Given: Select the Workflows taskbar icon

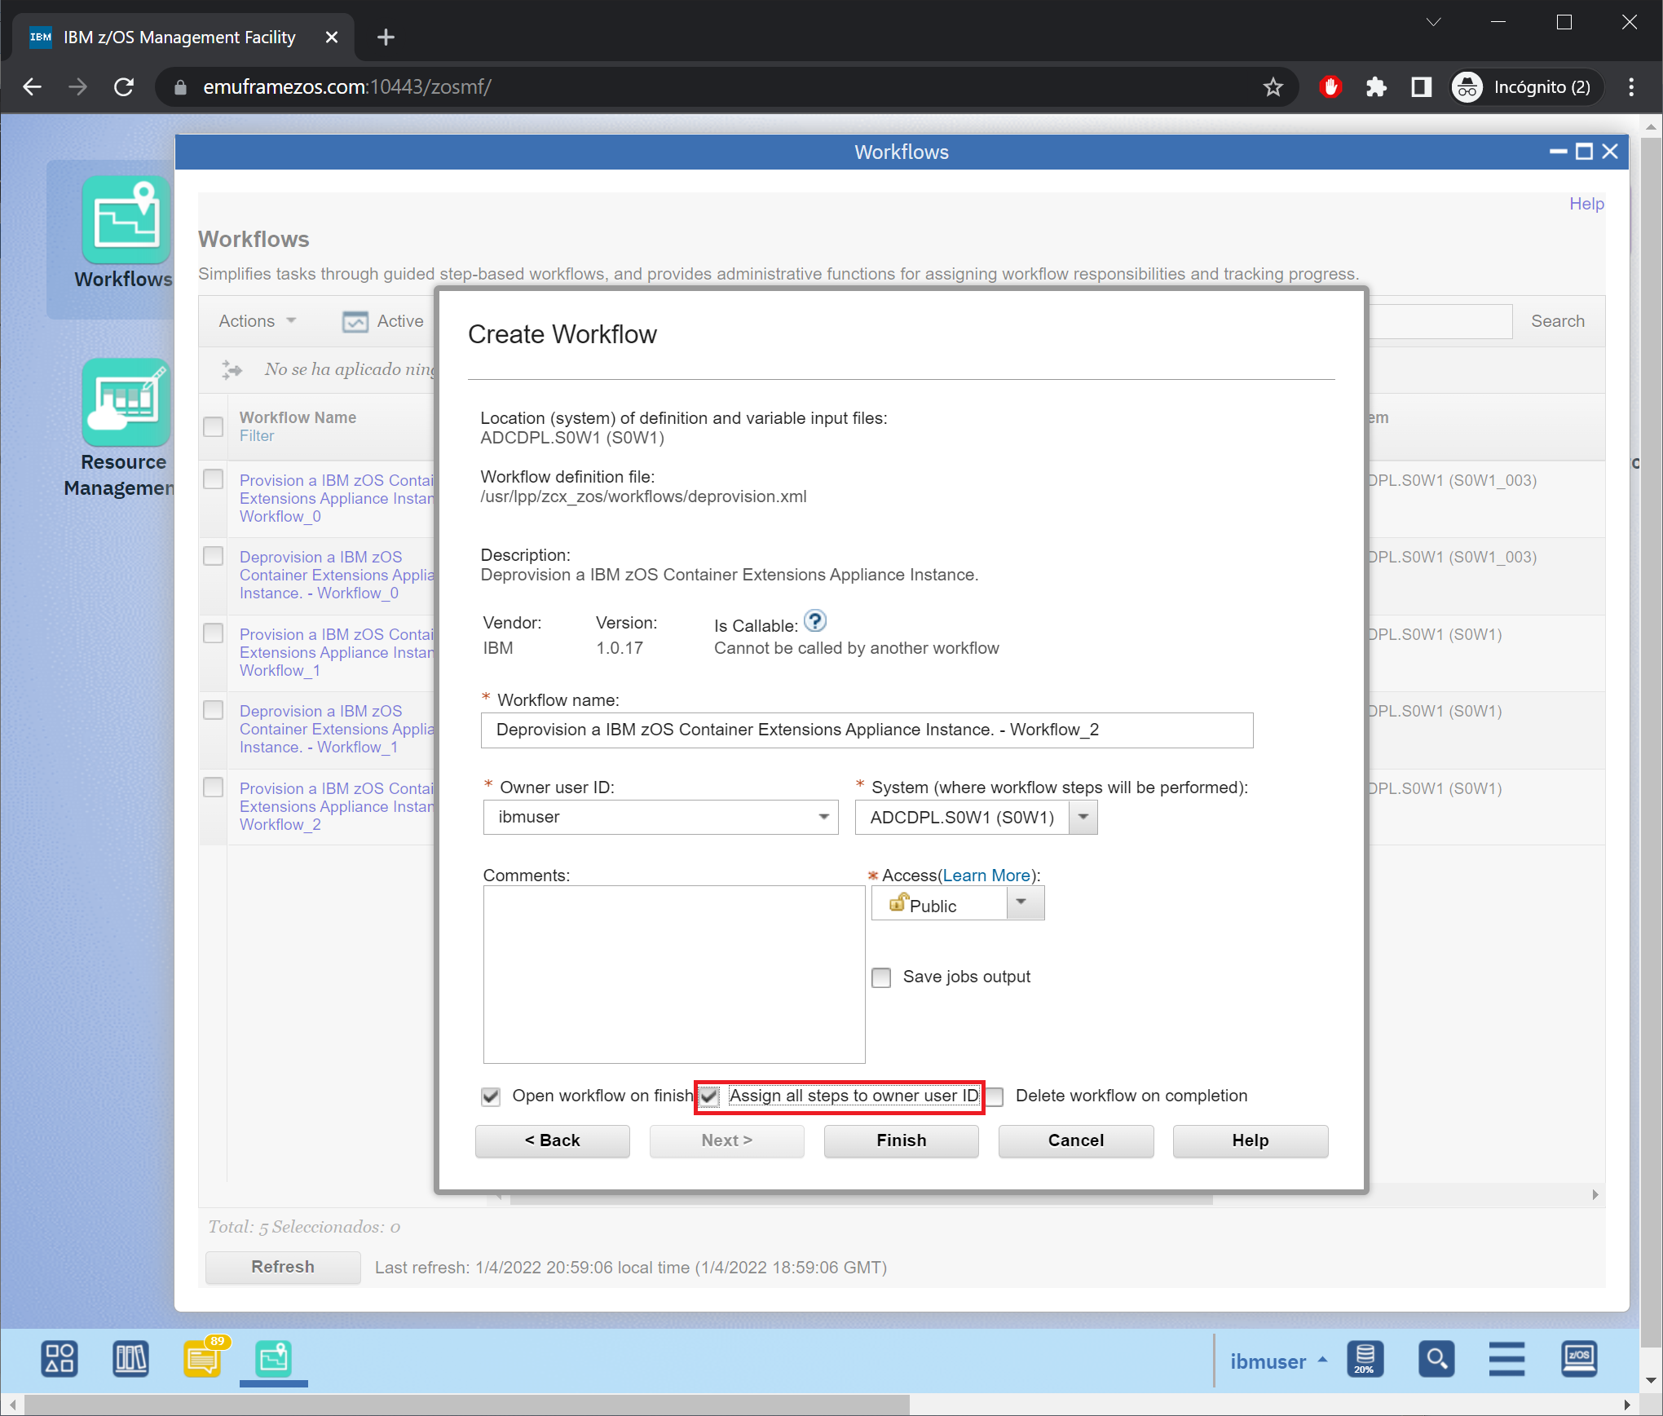Looking at the screenshot, I should pos(273,1359).
